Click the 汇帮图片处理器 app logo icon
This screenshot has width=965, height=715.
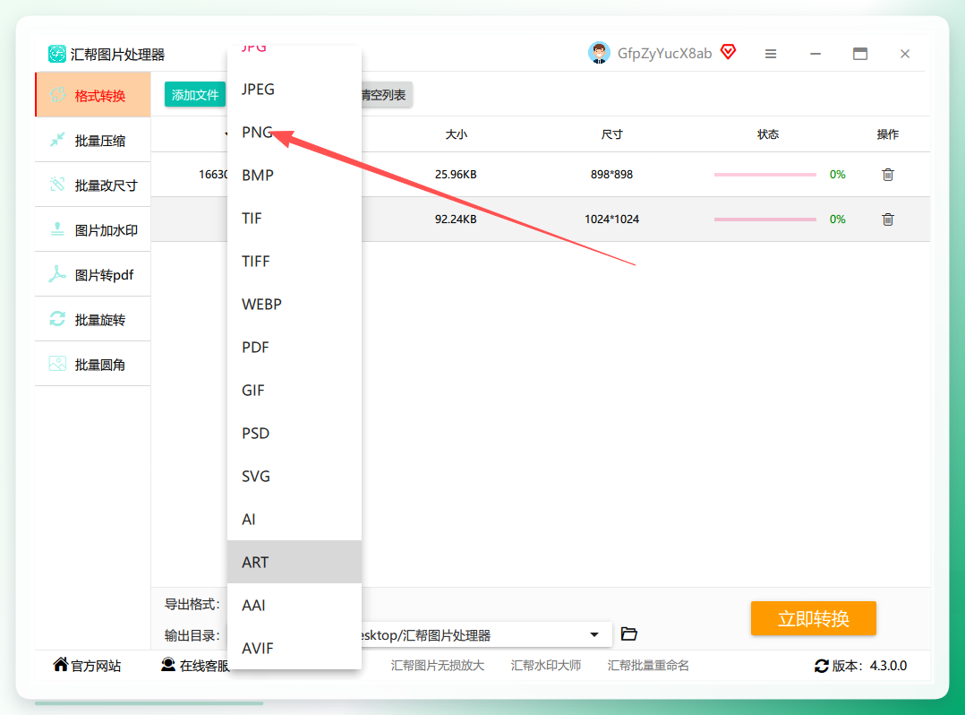56,54
